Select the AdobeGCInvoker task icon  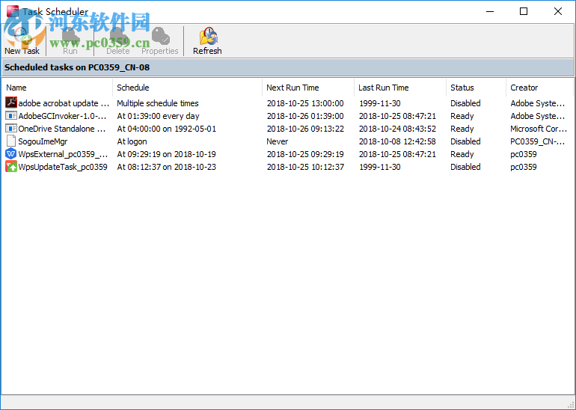11,116
